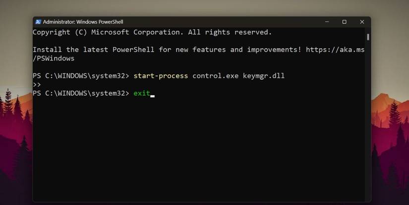The image size is (409, 205).
Task: Close the Administrator PowerShell window
Action: click(362, 22)
